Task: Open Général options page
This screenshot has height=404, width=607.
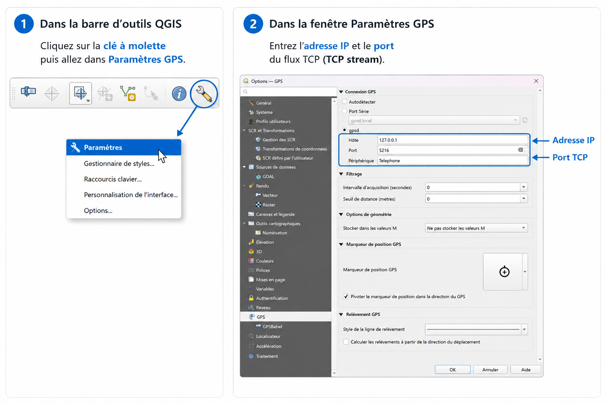Action: pos(263,103)
